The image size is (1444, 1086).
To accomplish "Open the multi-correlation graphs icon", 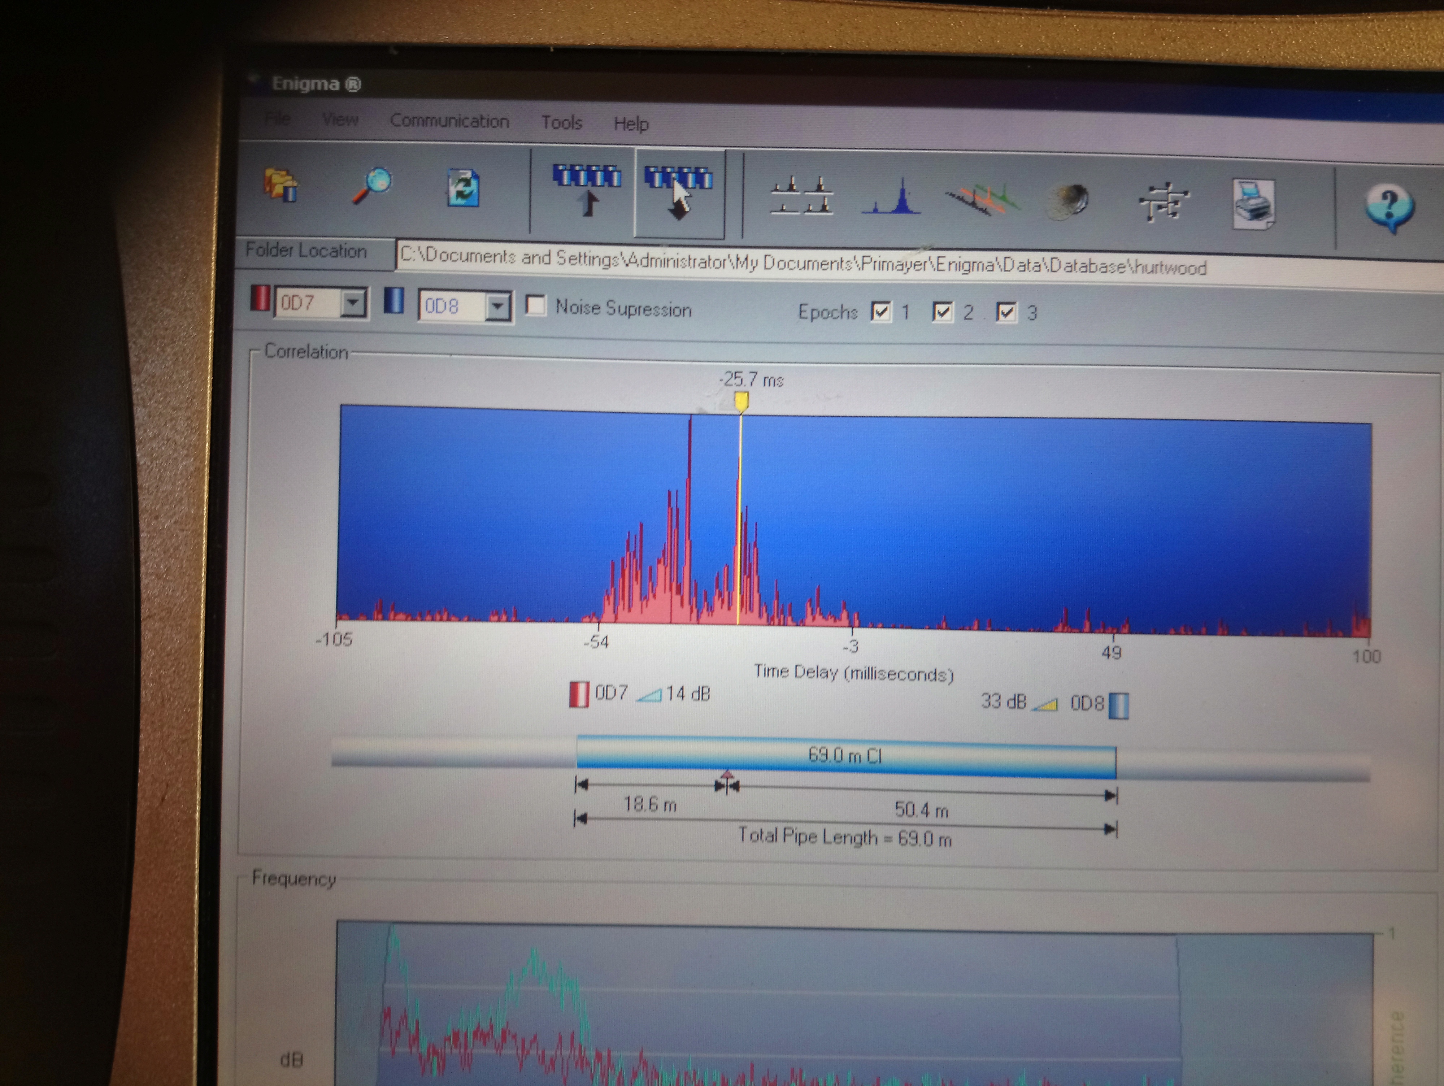I will pos(802,196).
